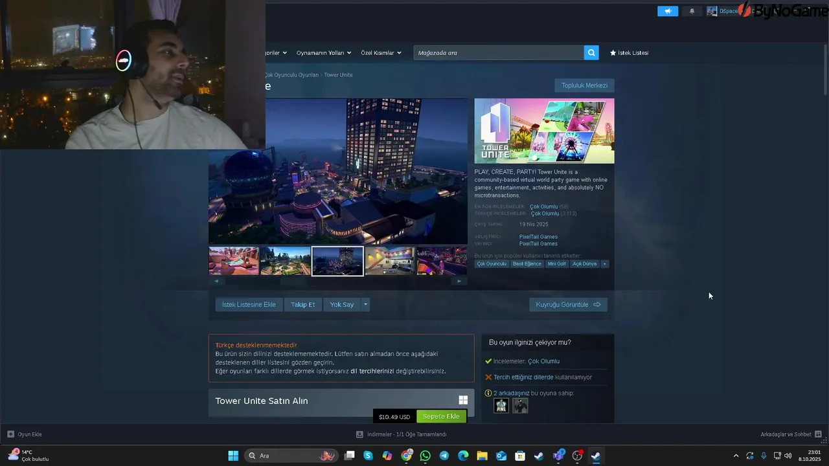Image resolution: width=829 pixels, height=466 pixels.
Task: Select the Çok Oyunculu tag
Action: [x=492, y=263]
